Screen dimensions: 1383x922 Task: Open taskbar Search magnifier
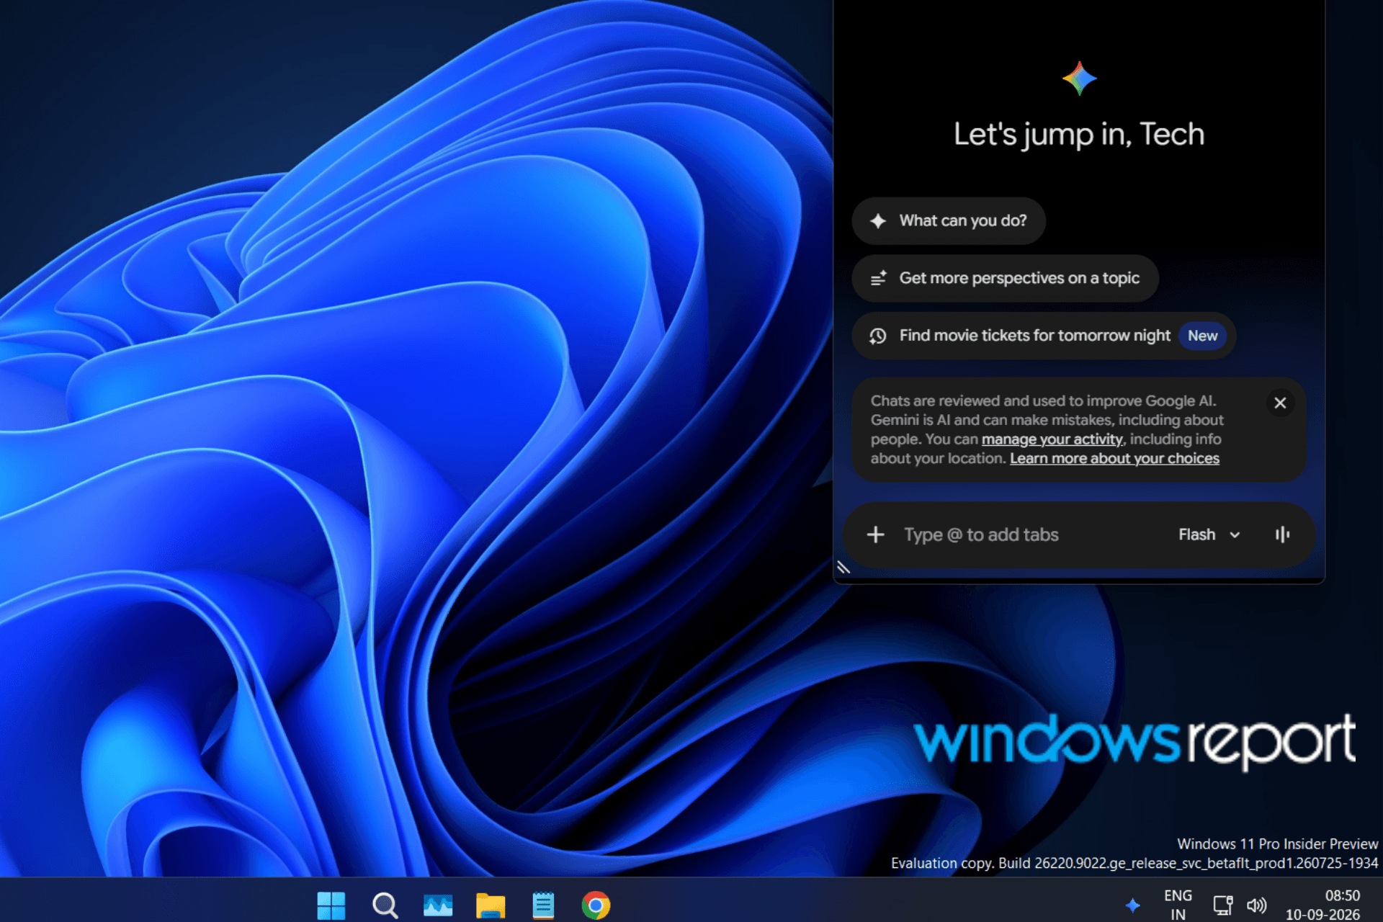[x=385, y=905]
